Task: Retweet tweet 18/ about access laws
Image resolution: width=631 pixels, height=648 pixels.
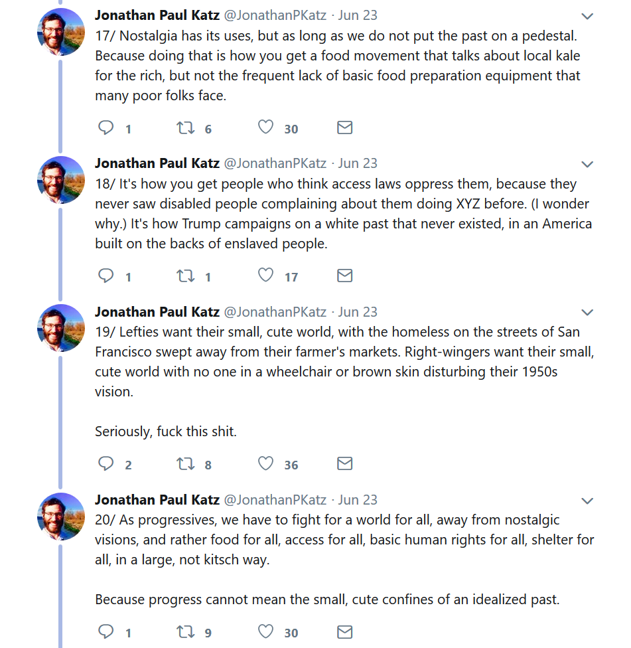Action: point(186,276)
